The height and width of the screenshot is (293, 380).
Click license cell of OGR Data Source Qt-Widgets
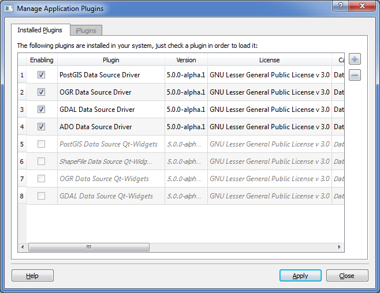pos(270,179)
